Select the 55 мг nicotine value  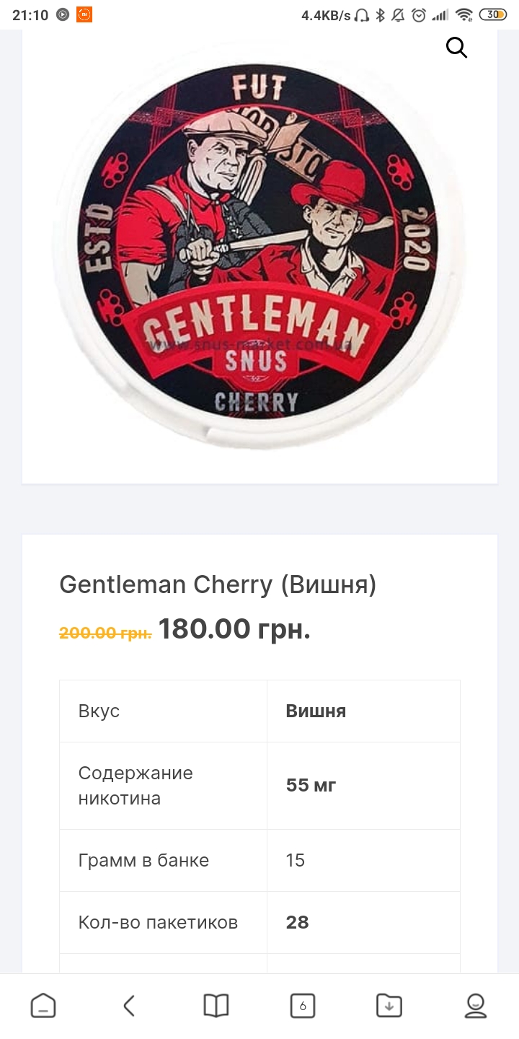coord(311,785)
